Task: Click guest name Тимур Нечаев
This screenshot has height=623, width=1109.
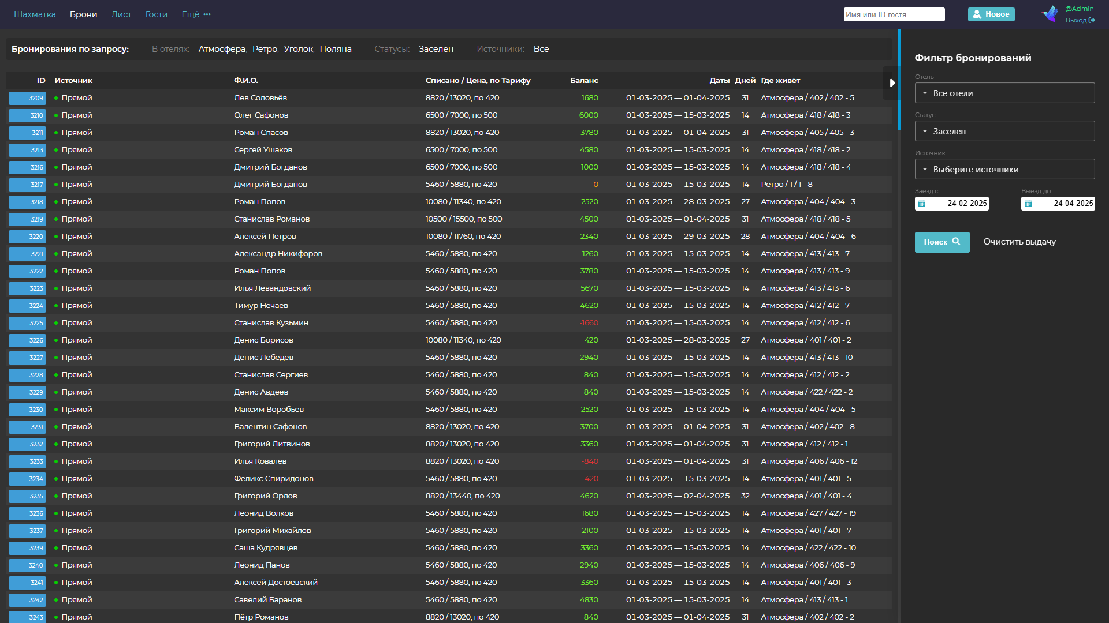Action: tap(261, 306)
